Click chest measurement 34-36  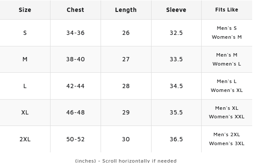tap(75, 33)
